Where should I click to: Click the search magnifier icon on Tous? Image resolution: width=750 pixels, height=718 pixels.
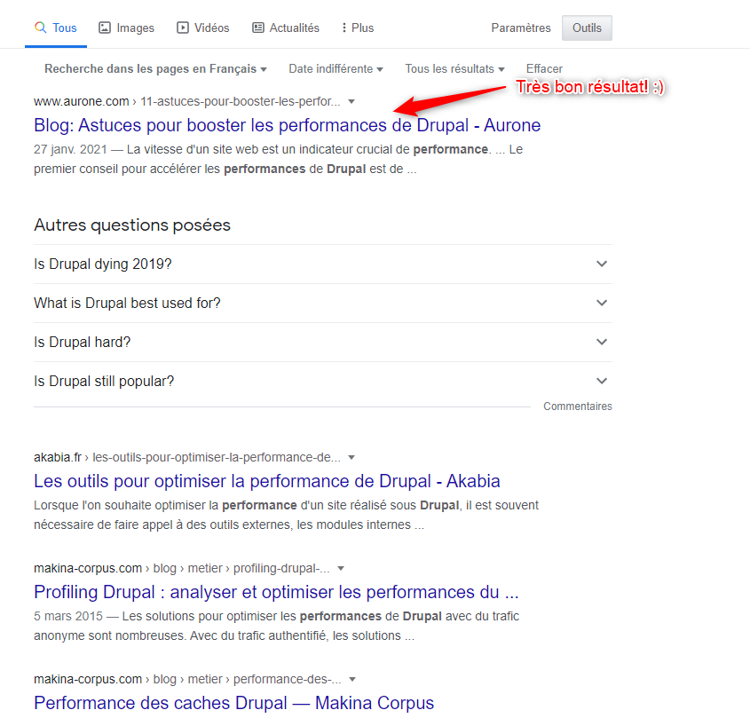click(41, 28)
